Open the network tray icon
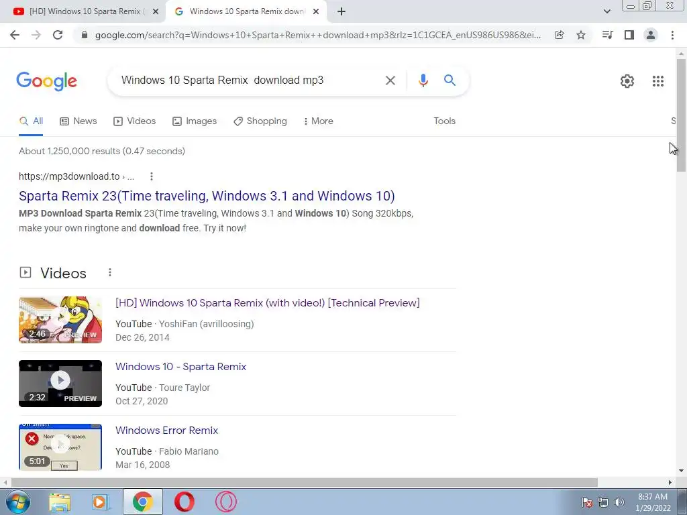The image size is (687, 515). pos(603,502)
